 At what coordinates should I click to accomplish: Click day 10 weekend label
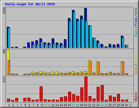(x=45, y=105)
